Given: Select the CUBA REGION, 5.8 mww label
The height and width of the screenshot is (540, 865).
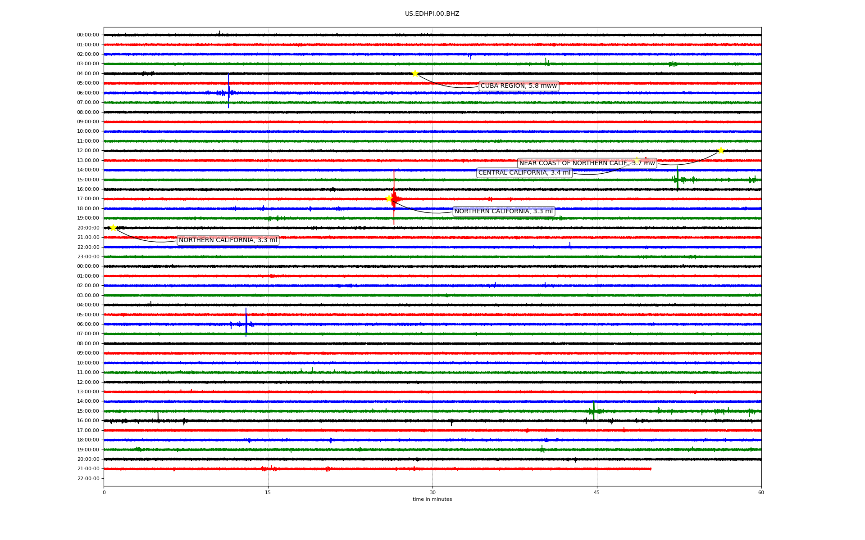Looking at the screenshot, I should pos(519,86).
